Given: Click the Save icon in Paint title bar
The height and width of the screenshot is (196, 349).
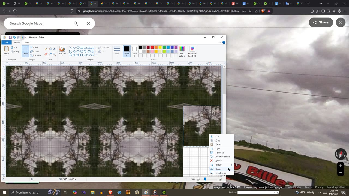Looking at the screenshot, I should pyautogui.click(x=10, y=38).
